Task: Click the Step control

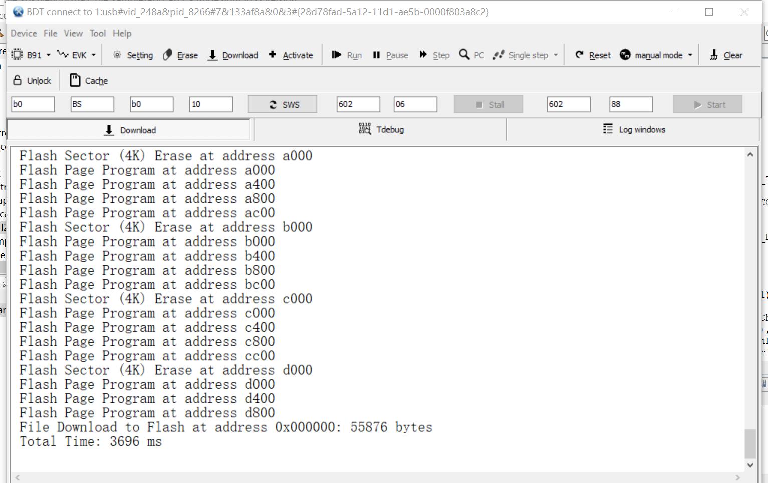Action: point(434,55)
